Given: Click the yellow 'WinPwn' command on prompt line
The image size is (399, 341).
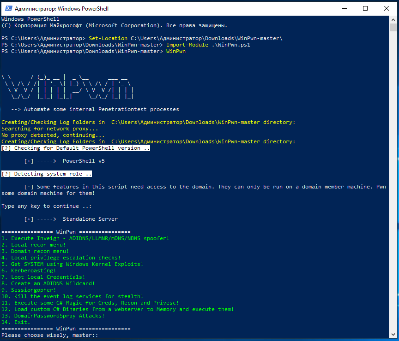Looking at the screenshot, I should (x=176, y=51).
